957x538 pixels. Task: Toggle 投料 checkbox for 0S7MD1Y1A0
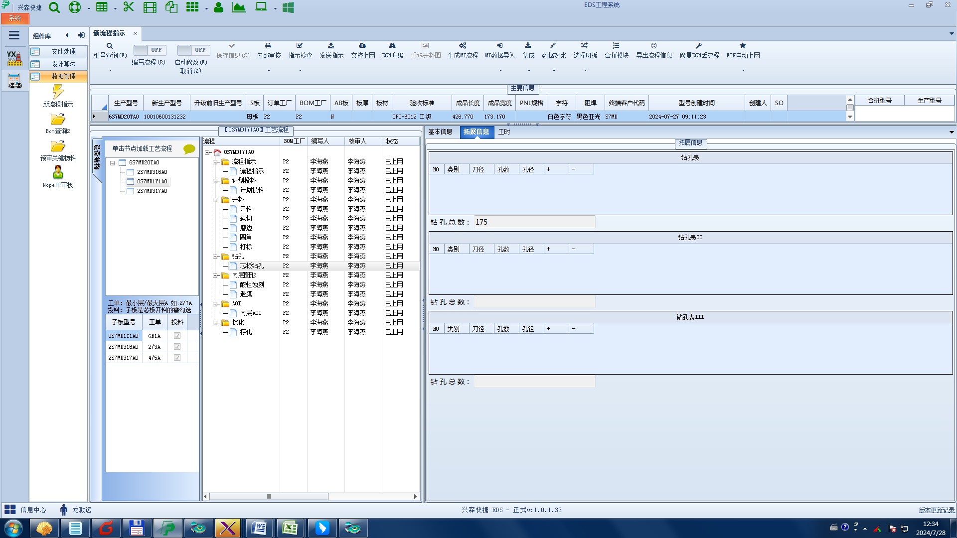177,336
